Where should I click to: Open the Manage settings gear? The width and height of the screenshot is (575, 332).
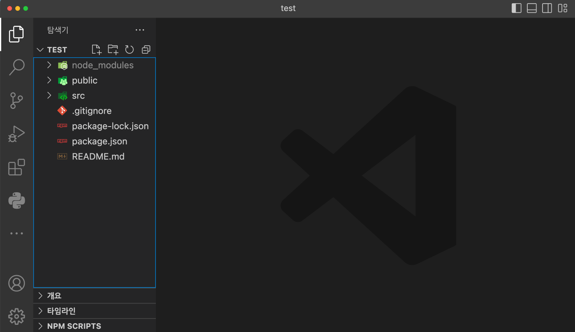pyautogui.click(x=16, y=316)
